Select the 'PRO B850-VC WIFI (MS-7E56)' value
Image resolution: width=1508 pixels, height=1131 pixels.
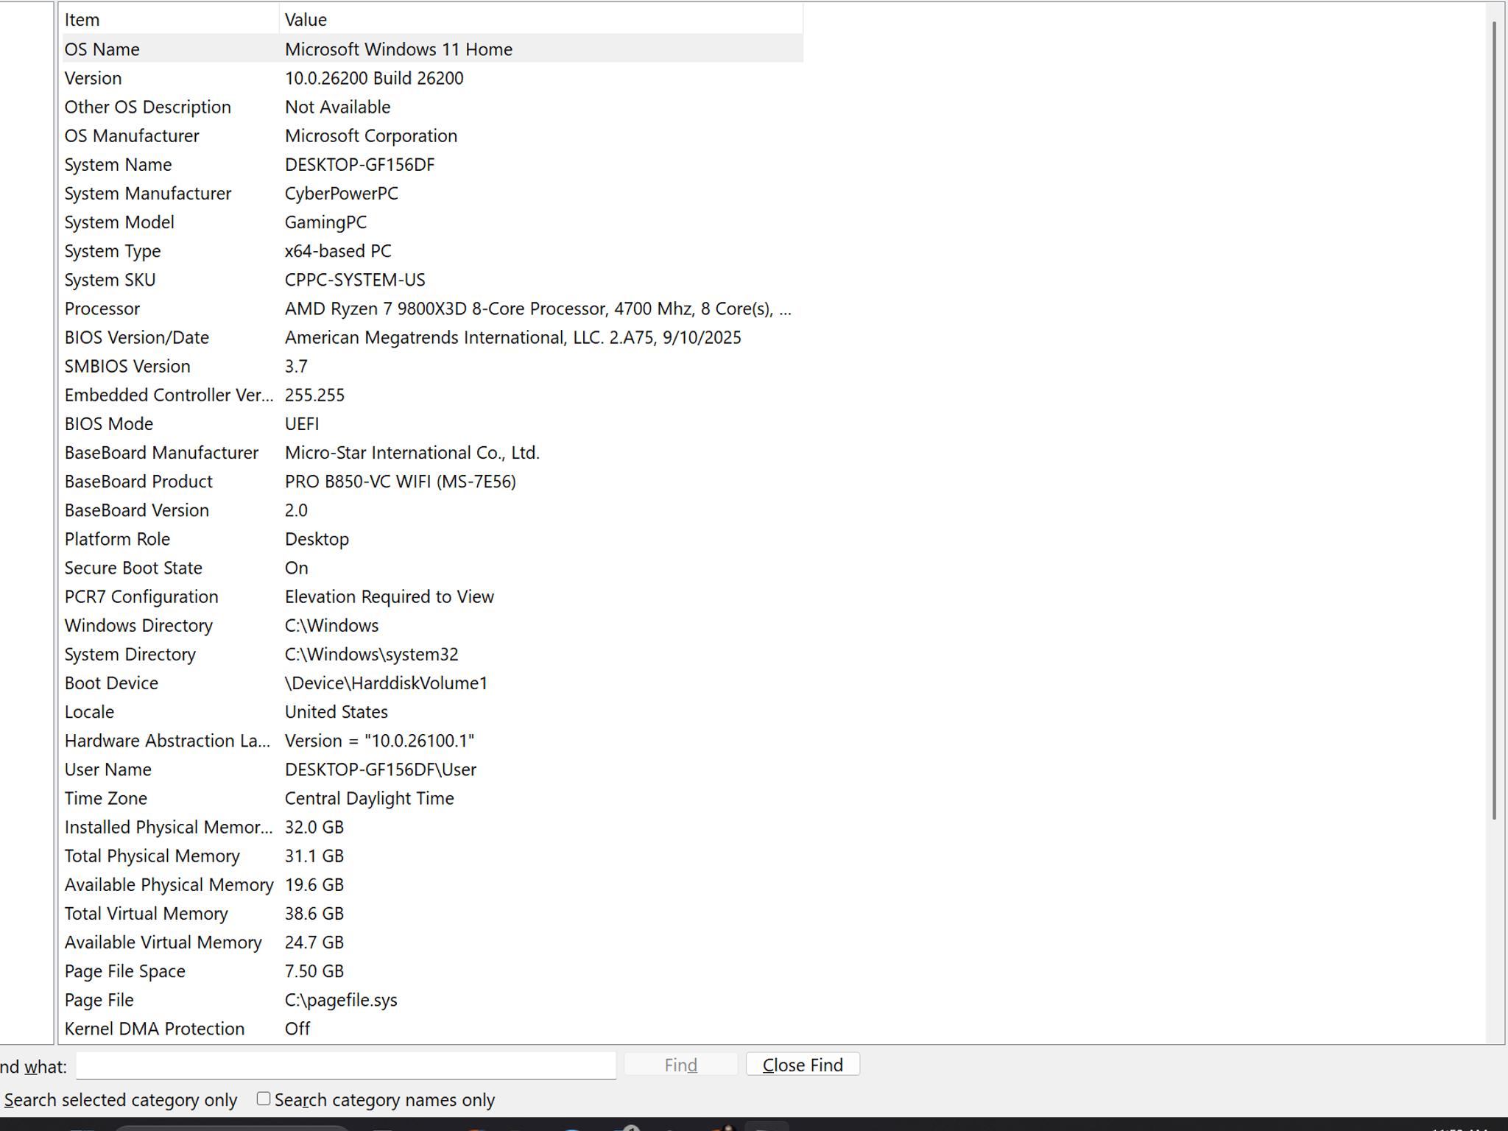pyautogui.click(x=401, y=481)
